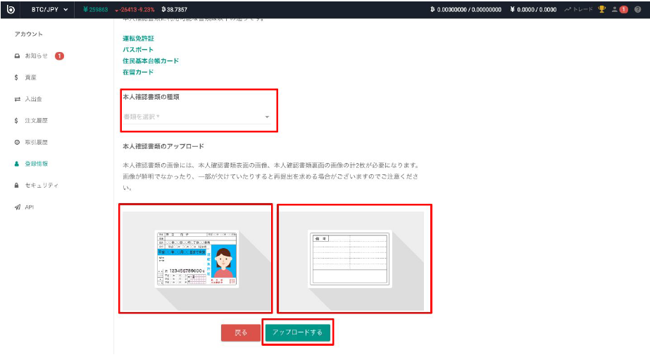Open お知らせ in the sidebar
The height and width of the screenshot is (357, 650).
point(36,56)
